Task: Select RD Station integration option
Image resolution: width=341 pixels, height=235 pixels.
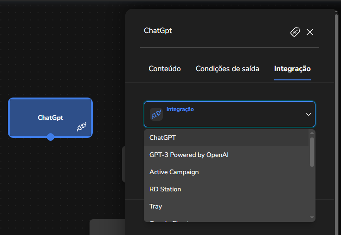Action: point(226,189)
